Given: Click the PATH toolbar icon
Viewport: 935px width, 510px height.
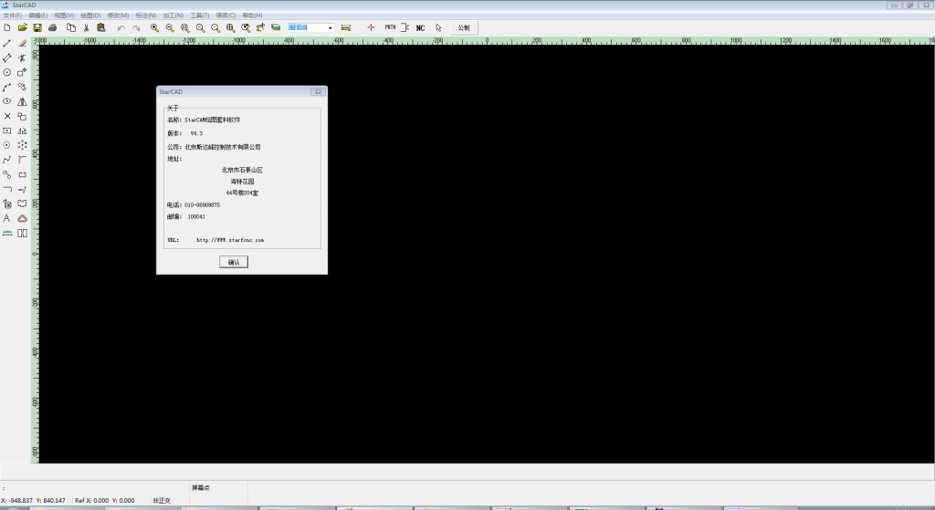Looking at the screenshot, I should (x=390, y=27).
